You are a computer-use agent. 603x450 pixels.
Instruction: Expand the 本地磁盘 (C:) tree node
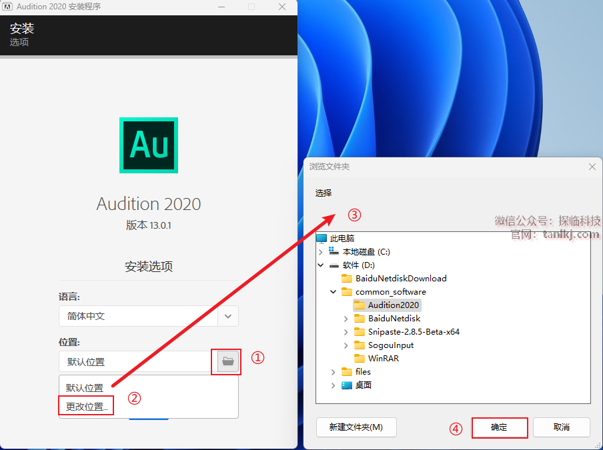point(320,252)
